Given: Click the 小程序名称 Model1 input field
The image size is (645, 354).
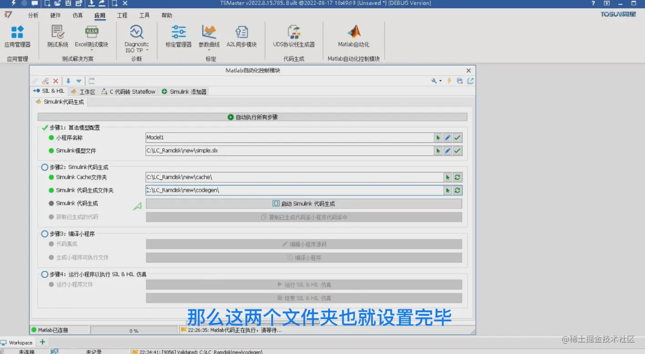Looking at the screenshot, I should 289,138.
